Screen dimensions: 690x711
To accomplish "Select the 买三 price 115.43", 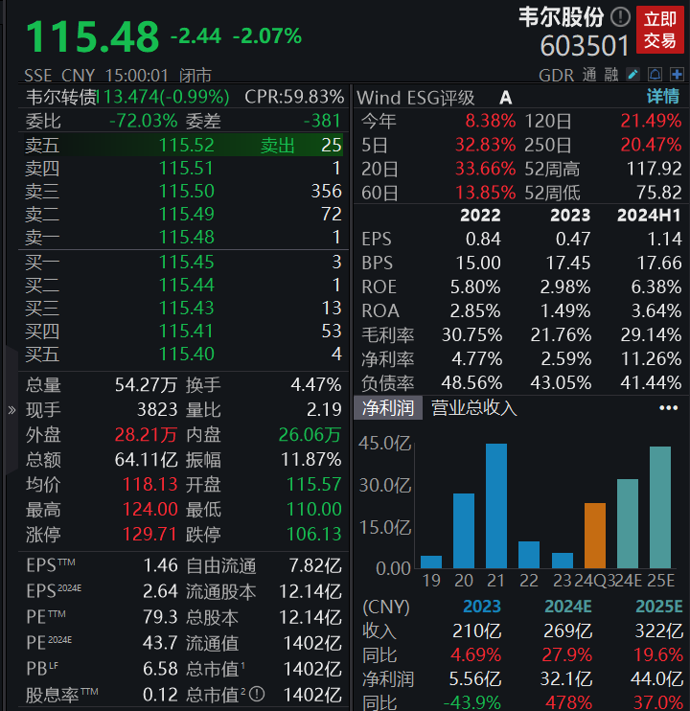I will click(x=186, y=309).
